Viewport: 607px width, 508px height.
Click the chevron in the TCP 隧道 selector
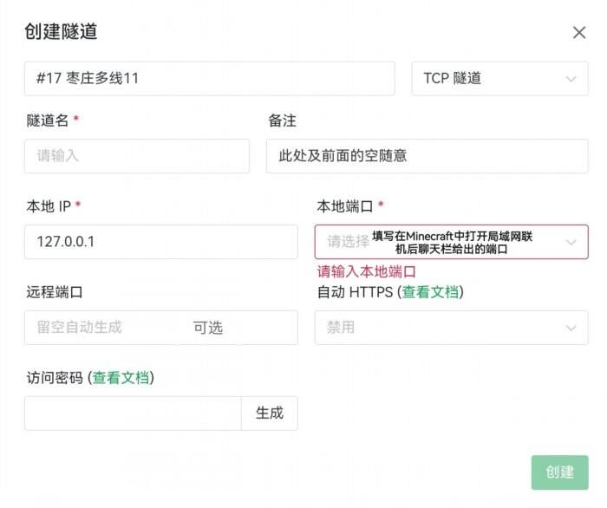click(x=571, y=79)
